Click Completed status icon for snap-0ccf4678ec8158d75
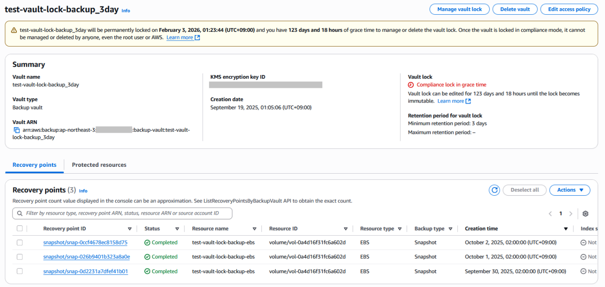Viewport: 605px width, 287px height. point(147,243)
